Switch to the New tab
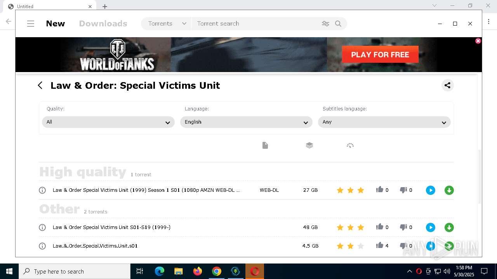 click(56, 24)
